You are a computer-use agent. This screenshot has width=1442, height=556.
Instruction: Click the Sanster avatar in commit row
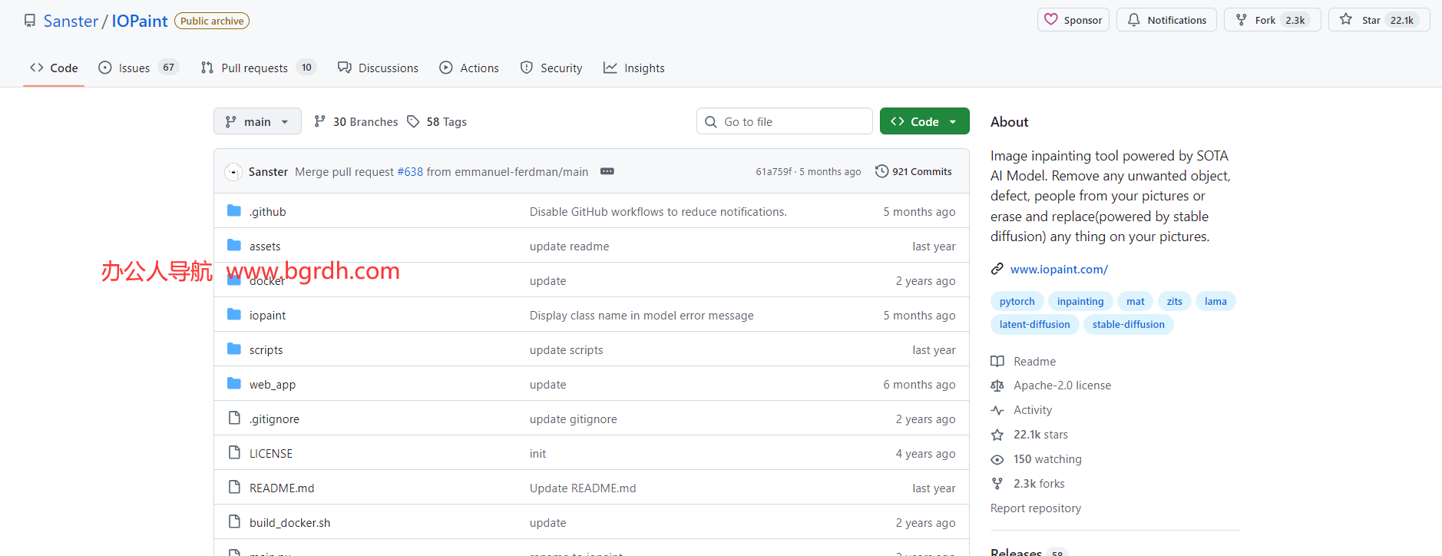point(233,172)
